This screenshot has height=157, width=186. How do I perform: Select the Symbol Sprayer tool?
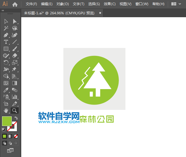tap(6, 97)
